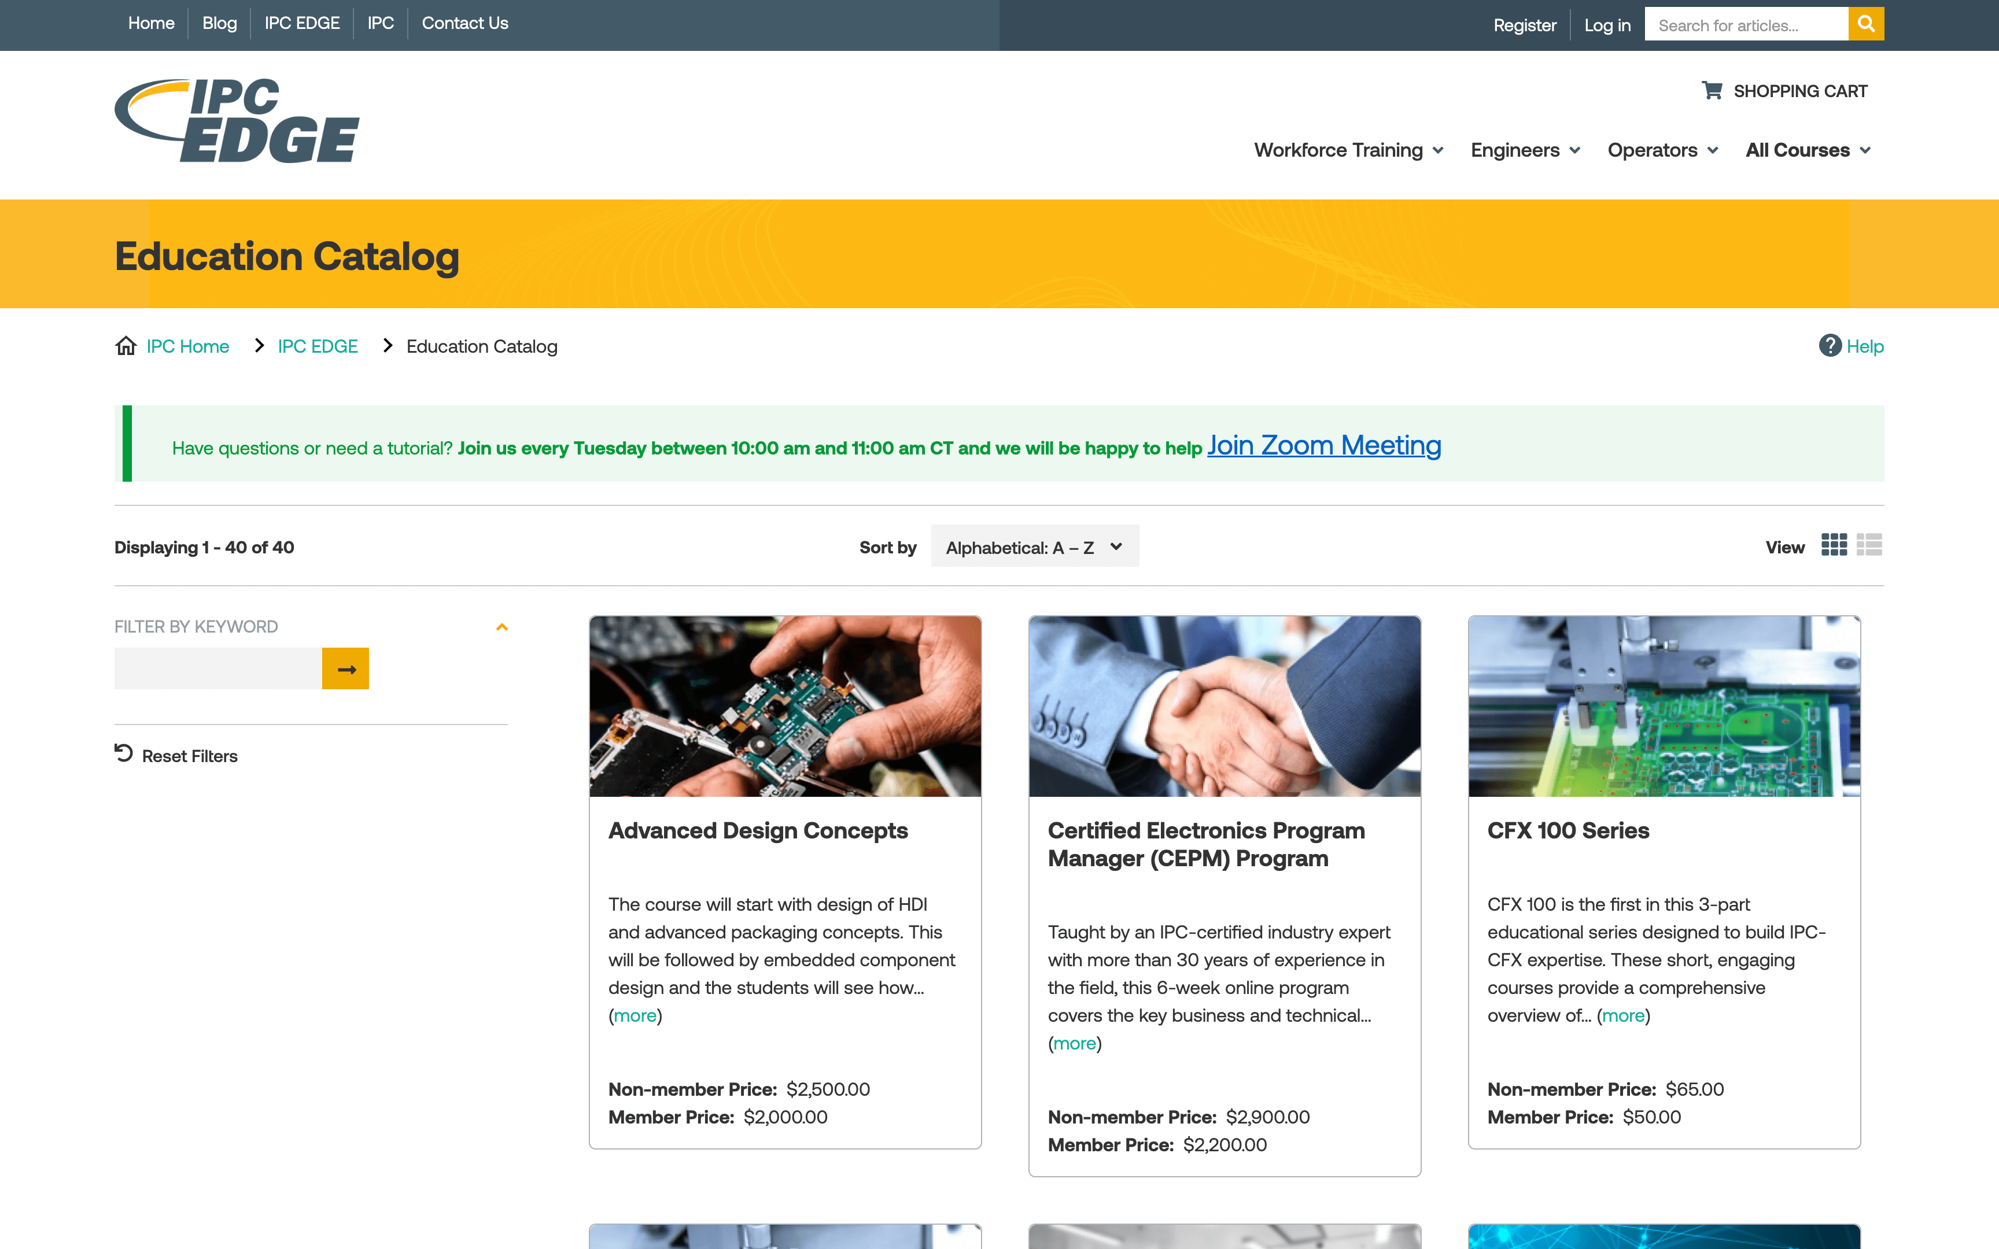
Task: Switch to grid view icon
Action: point(1833,545)
